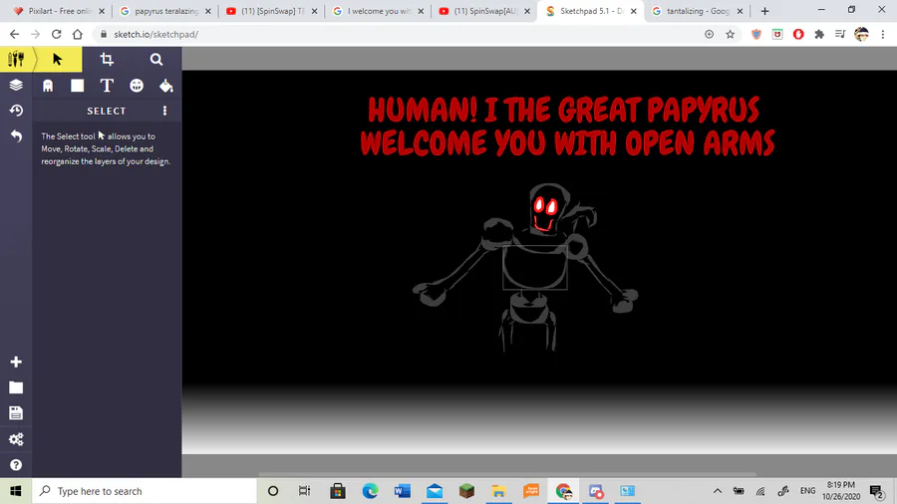Open the Settings gears icon
Screen dimensions: 897x504
[x=16, y=439]
